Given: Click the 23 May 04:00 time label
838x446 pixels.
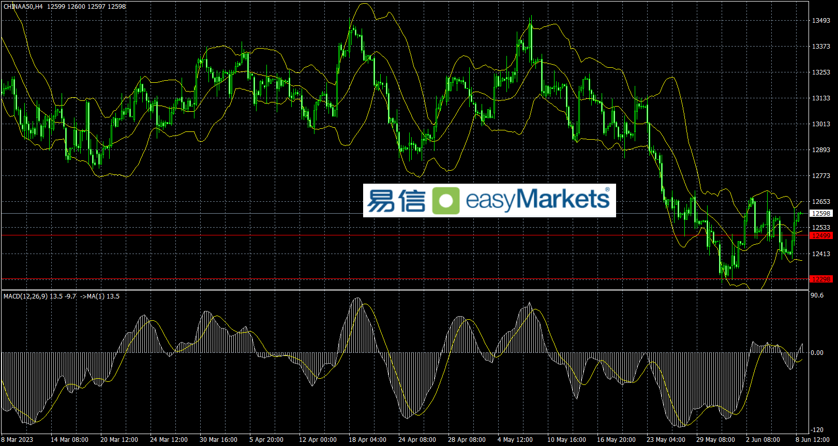Looking at the screenshot, I should (666, 440).
